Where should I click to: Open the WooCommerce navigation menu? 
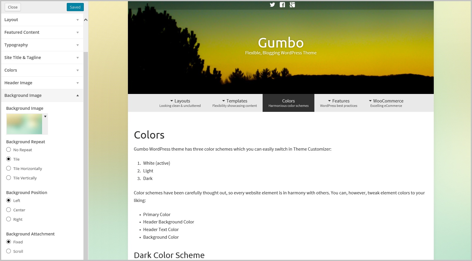click(386, 103)
